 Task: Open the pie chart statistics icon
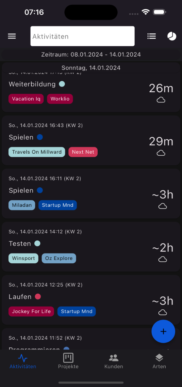(172, 36)
